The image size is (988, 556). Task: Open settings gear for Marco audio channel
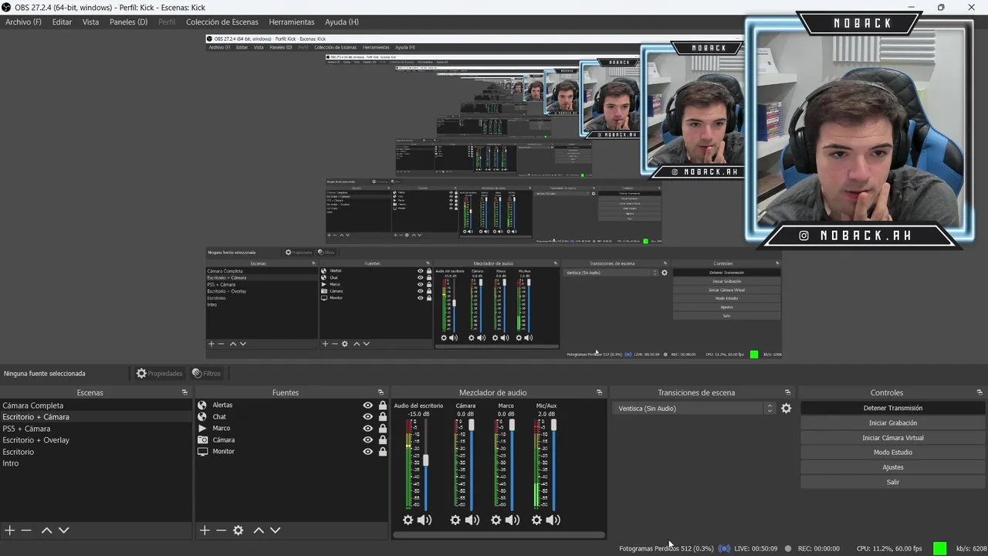(496, 520)
